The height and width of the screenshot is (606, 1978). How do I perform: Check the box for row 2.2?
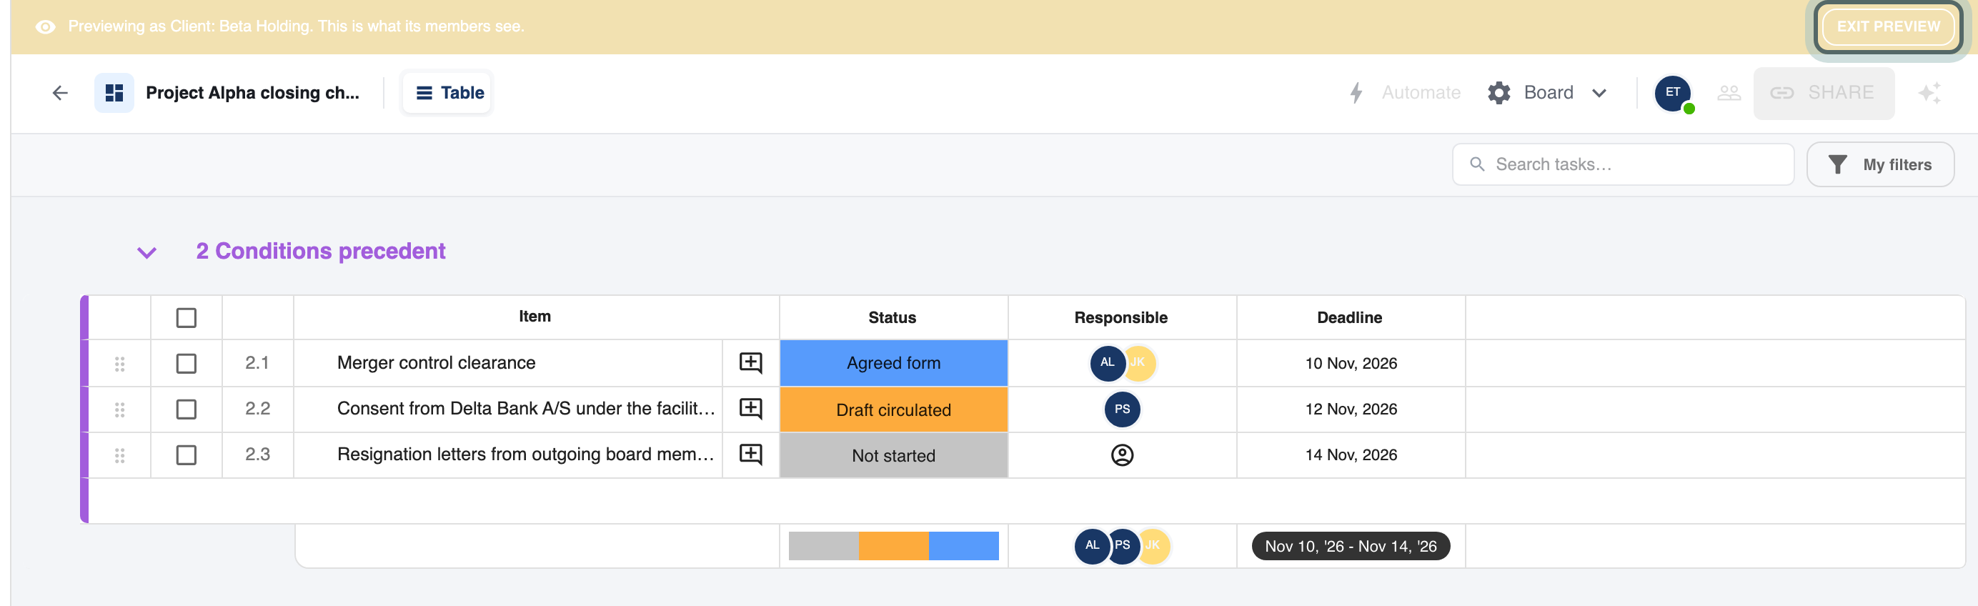click(186, 409)
